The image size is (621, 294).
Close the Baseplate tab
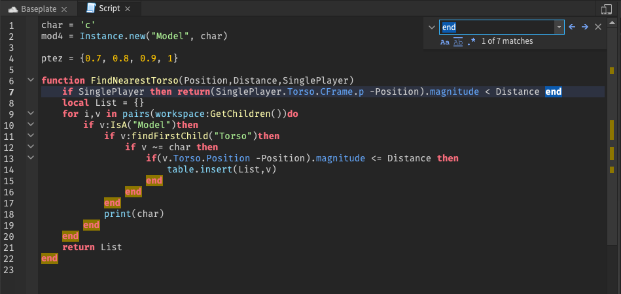tap(65, 9)
